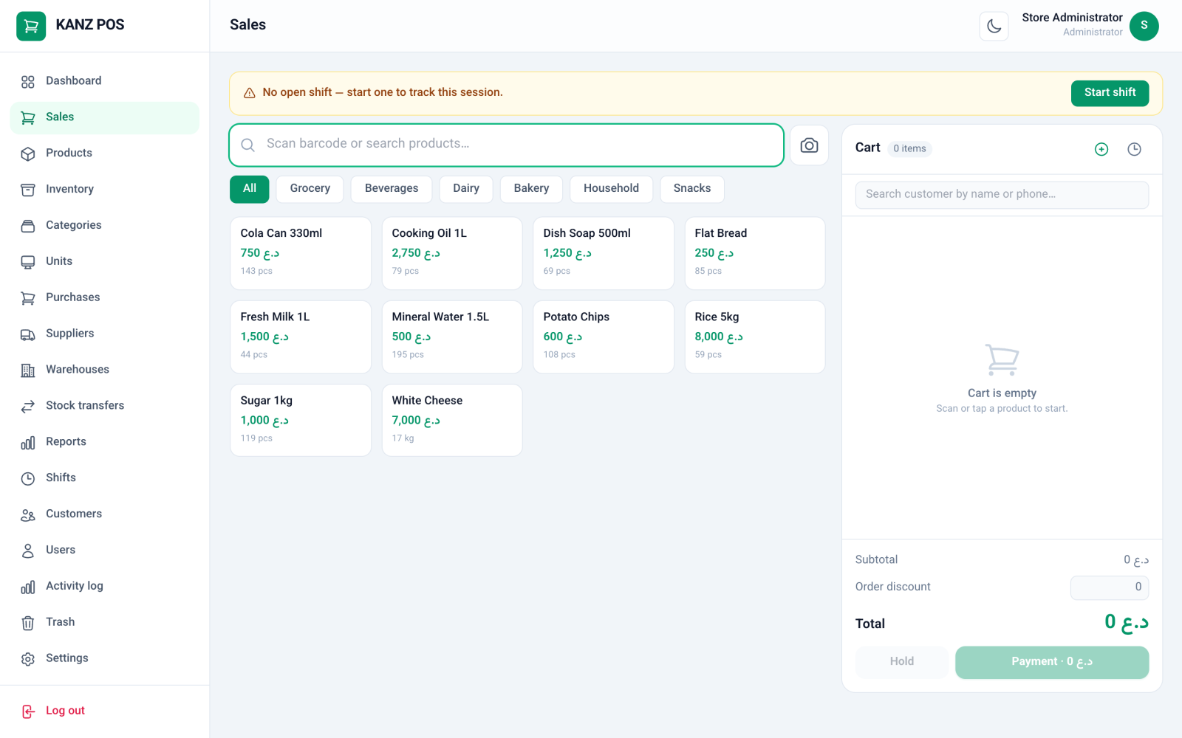The width and height of the screenshot is (1182, 738).
Task: Click the Inventory archive icon
Action: [x=28, y=190]
